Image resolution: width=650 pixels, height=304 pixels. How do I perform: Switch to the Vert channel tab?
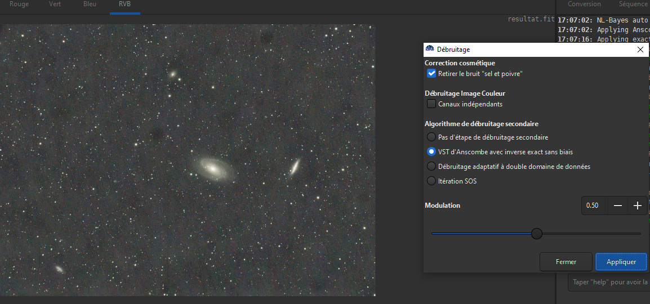[x=55, y=5]
